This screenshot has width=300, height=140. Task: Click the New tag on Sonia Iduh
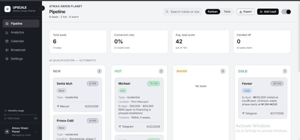click(61, 91)
